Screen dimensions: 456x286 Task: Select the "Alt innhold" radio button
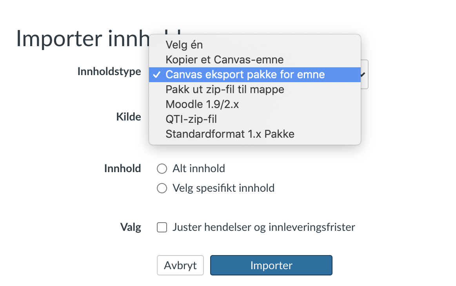click(x=162, y=169)
